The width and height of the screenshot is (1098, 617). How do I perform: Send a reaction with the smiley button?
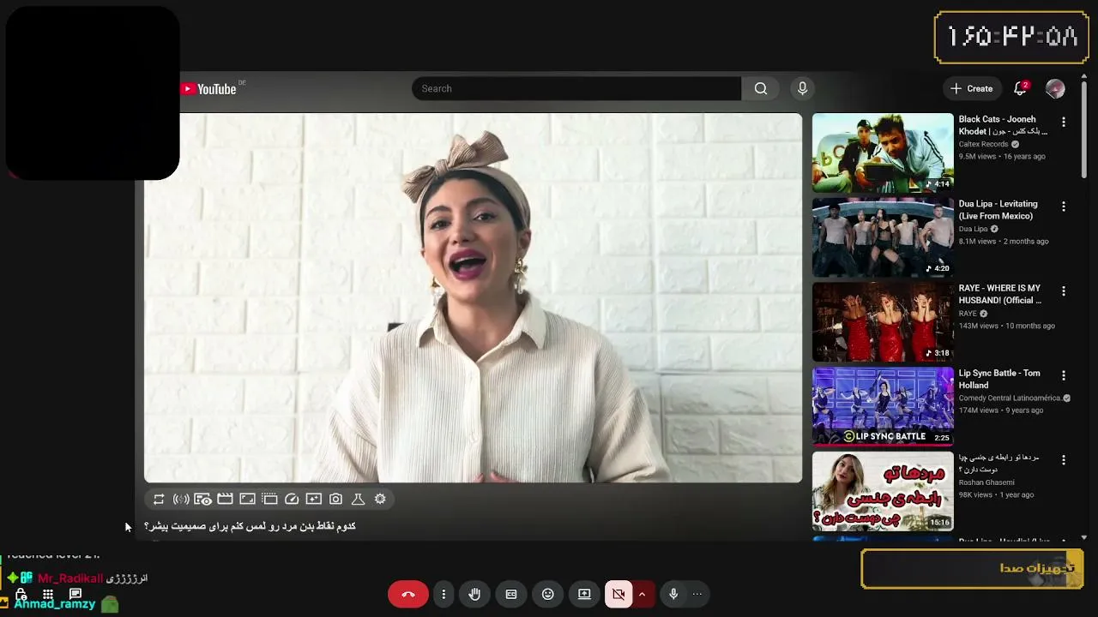(x=548, y=594)
